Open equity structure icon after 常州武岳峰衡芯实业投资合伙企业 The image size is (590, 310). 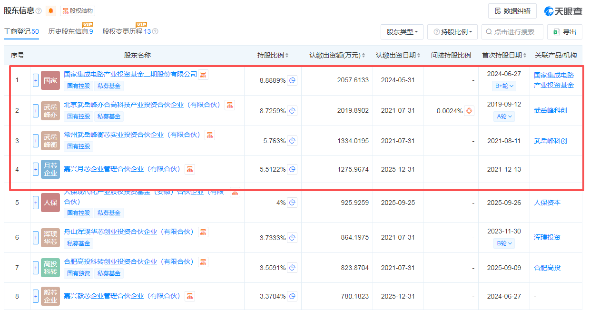click(x=210, y=135)
